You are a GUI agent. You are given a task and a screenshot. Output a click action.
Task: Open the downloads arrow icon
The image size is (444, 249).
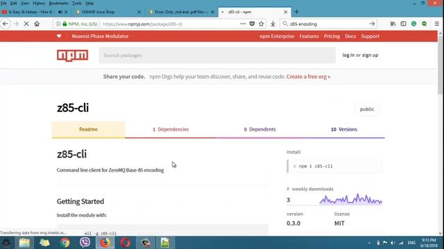click(273, 24)
